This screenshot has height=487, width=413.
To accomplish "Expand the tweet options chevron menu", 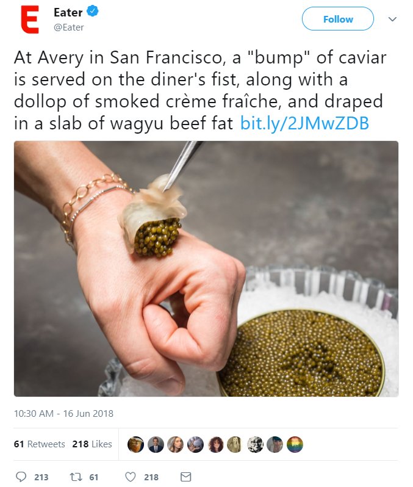I will click(x=392, y=20).
